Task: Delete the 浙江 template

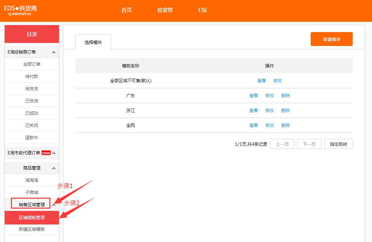Action: [285, 110]
